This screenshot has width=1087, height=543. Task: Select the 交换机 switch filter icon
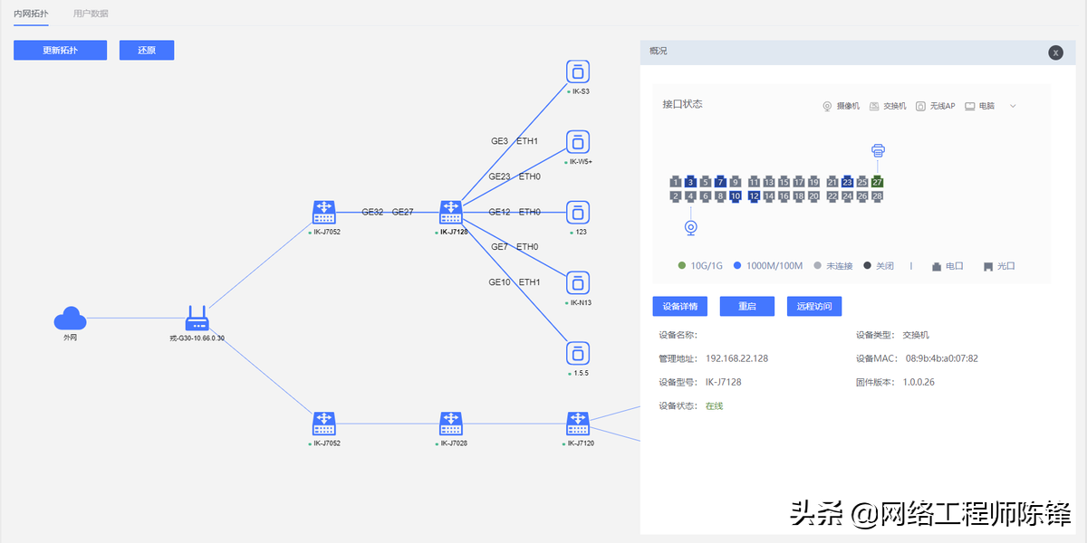point(873,105)
